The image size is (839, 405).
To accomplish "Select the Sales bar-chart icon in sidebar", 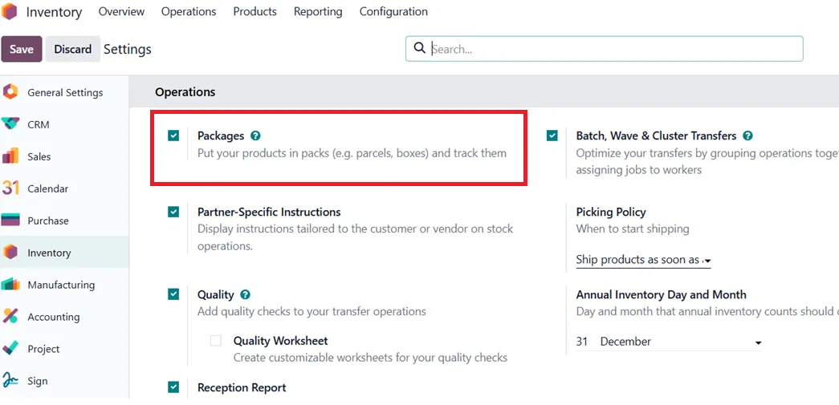I will [x=10, y=156].
